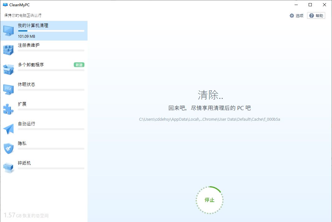The width and height of the screenshot is (332, 222).
Task: Open Registry Maintenance via its blocks icon
Action: 8,50
